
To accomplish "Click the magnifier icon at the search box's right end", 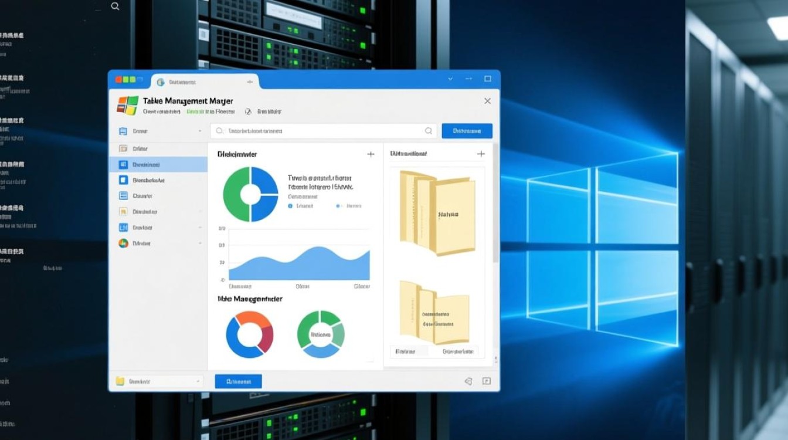I will (x=429, y=131).
